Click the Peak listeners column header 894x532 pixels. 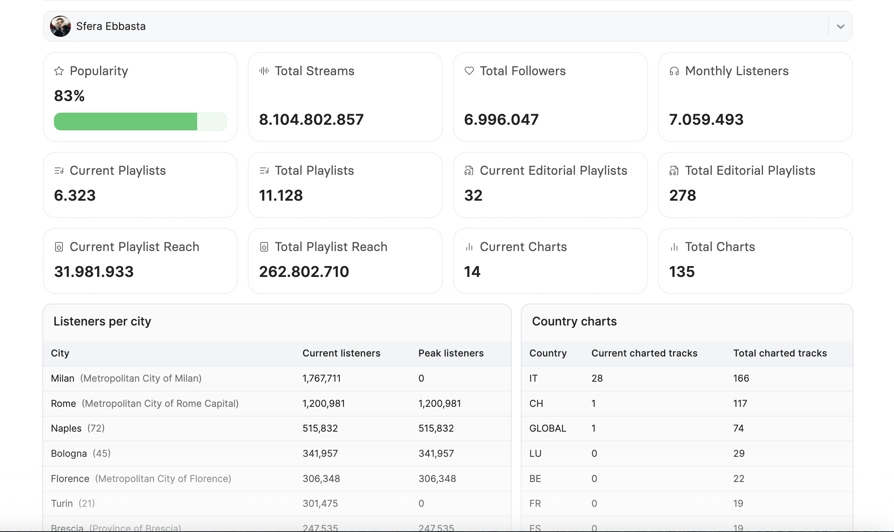pos(451,353)
